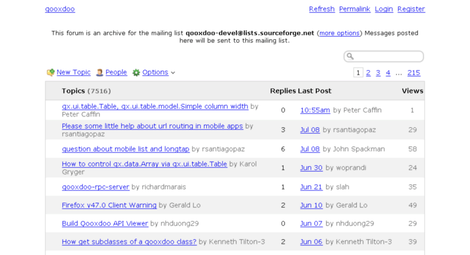Open the qooxdoo forum home link

pyautogui.click(x=60, y=9)
